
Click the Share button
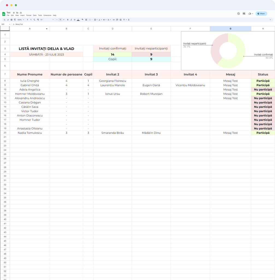(x=261, y=13)
